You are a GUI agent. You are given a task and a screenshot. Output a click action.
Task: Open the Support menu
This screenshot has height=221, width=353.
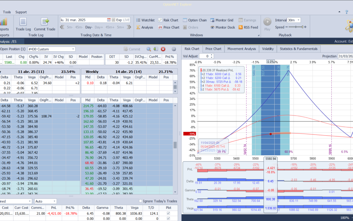pos(21,12)
